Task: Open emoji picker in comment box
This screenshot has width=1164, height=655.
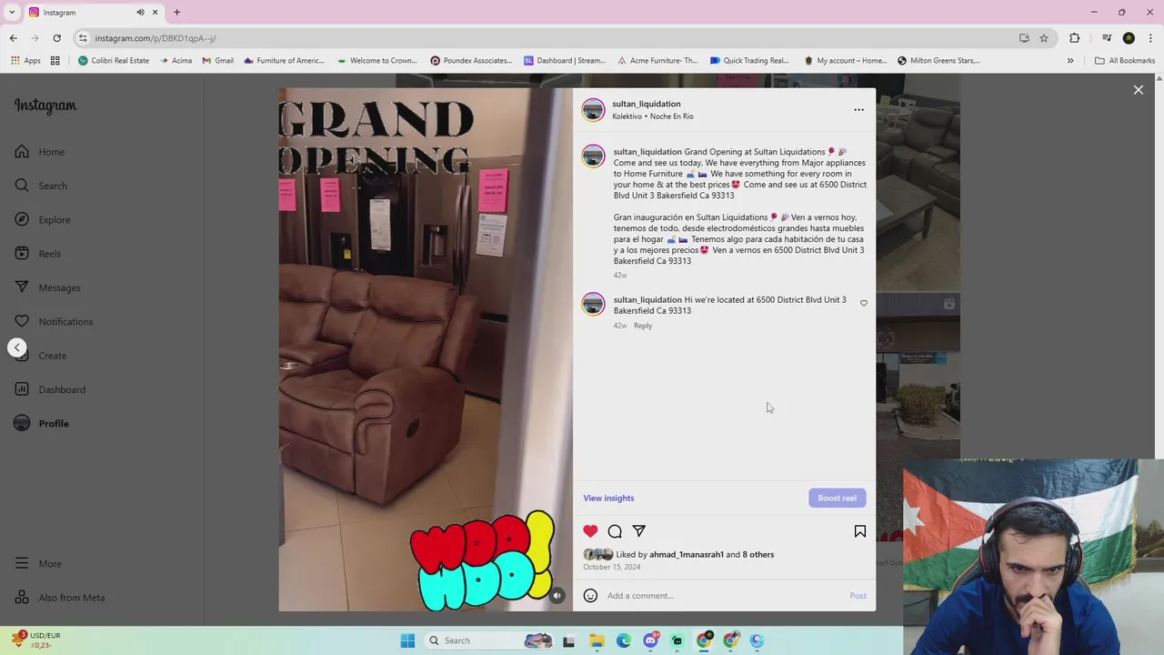Action: point(590,596)
